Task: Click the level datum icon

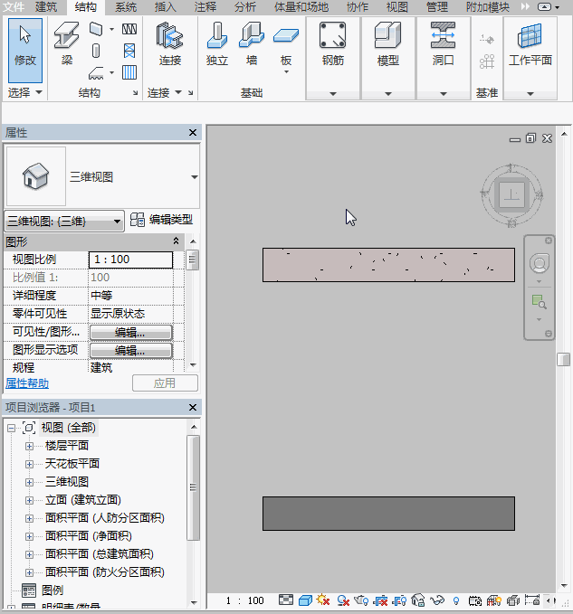Action: (x=487, y=39)
